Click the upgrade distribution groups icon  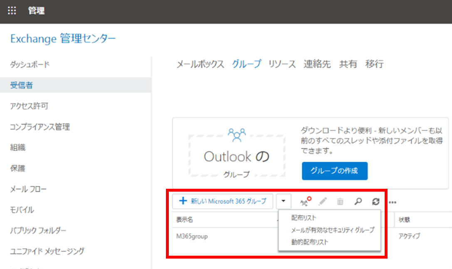pyautogui.click(x=306, y=201)
